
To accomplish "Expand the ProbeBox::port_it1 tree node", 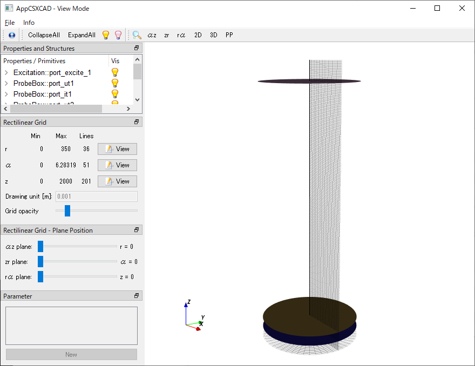I will click(x=6, y=94).
